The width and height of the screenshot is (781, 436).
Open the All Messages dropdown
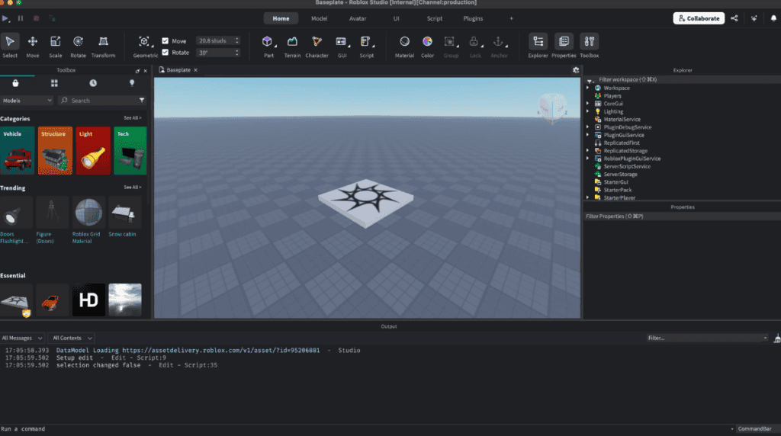[22, 338]
